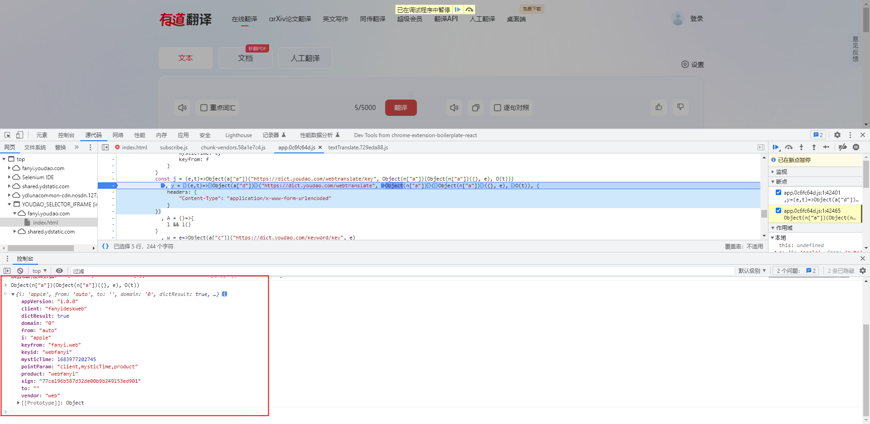Open console settings gear
The width and height of the screenshot is (870, 424).
(863, 271)
